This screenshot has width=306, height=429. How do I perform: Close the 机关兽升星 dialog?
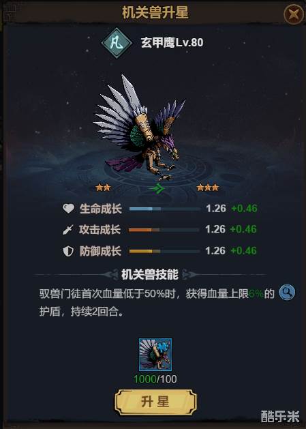coord(293,14)
